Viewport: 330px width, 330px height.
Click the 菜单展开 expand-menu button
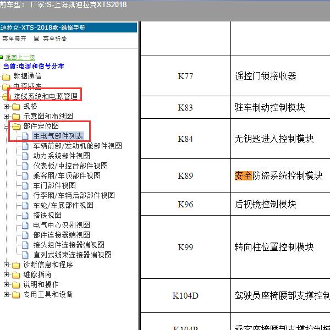[14, 38]
